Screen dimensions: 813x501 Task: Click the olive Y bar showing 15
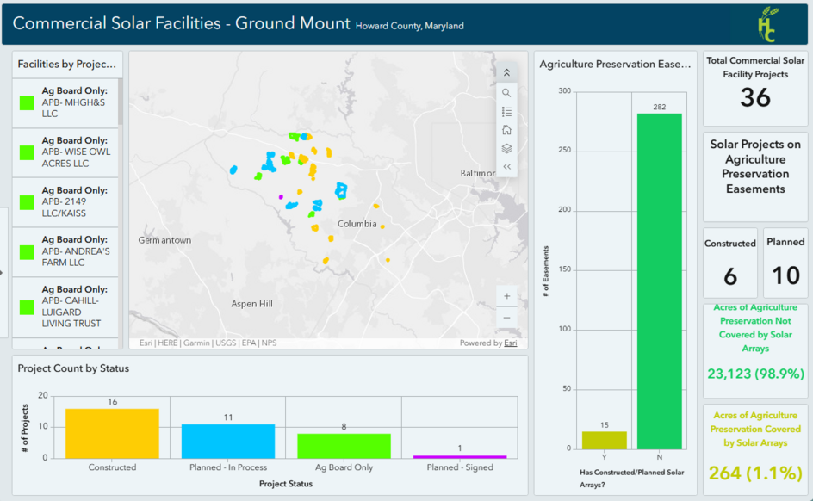coord(604,441)
